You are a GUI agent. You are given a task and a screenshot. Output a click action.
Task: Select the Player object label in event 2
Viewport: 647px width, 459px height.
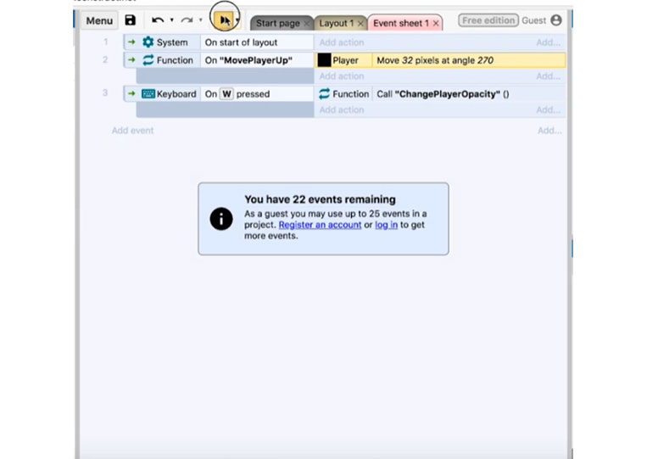(345, 60)
